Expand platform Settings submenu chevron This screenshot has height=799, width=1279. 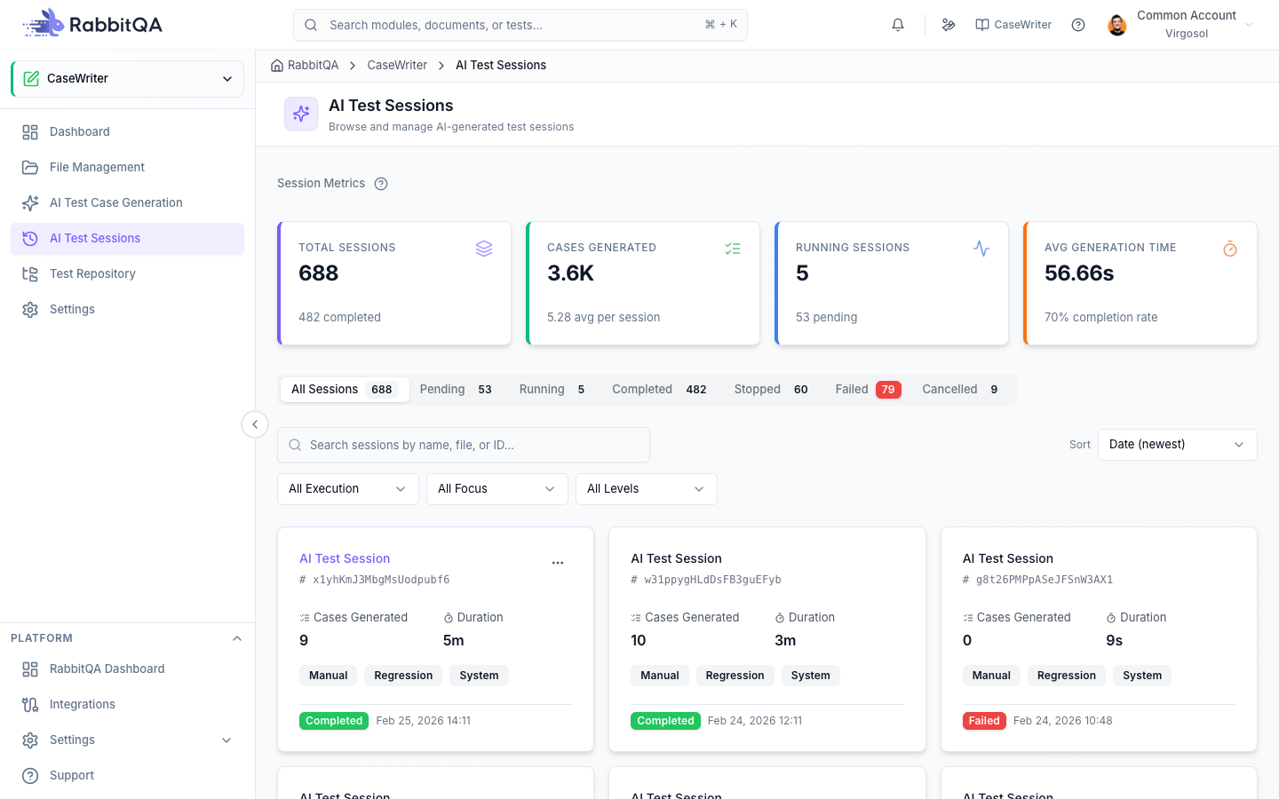click(226, 740)
